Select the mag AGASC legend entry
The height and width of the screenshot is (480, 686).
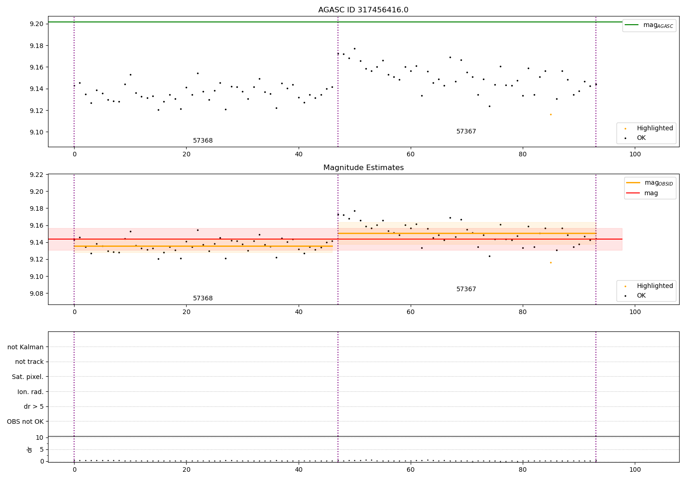point(649,26)
